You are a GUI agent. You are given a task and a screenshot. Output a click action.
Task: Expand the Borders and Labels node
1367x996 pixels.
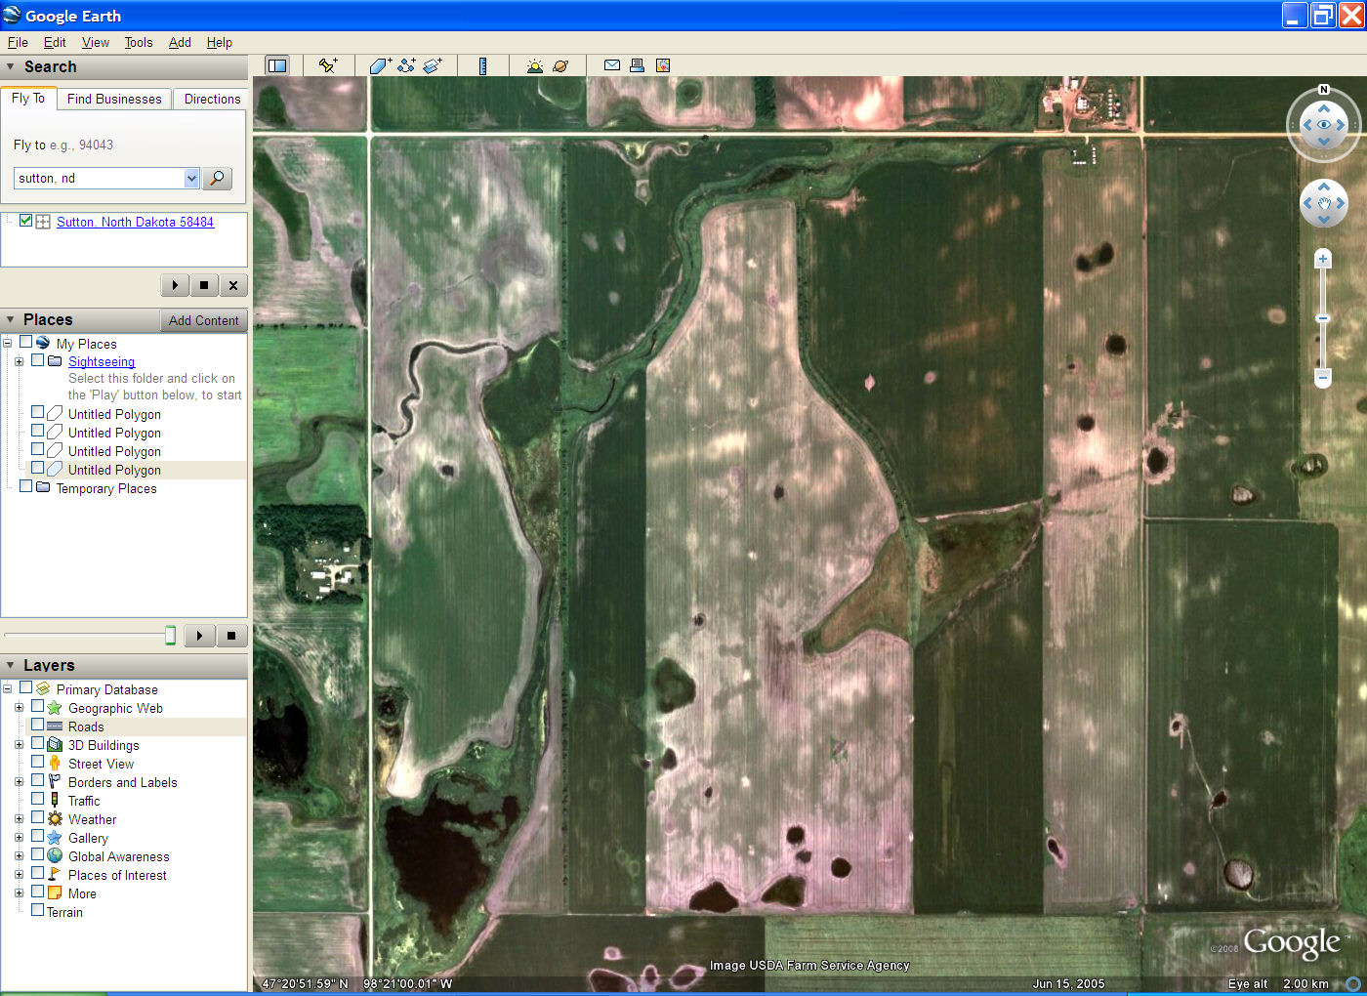coord(19,781)
